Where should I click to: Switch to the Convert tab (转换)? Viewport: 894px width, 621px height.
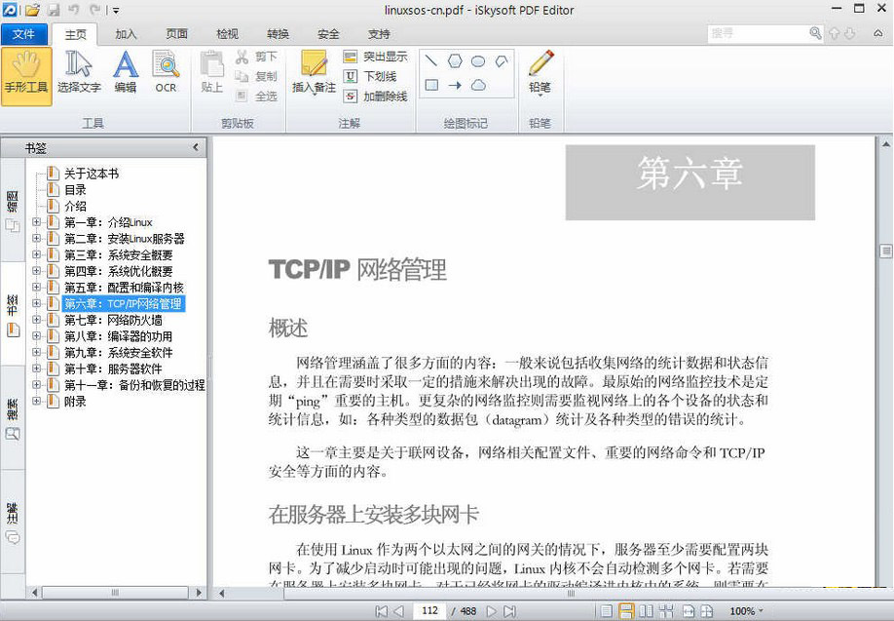[278, 34]
